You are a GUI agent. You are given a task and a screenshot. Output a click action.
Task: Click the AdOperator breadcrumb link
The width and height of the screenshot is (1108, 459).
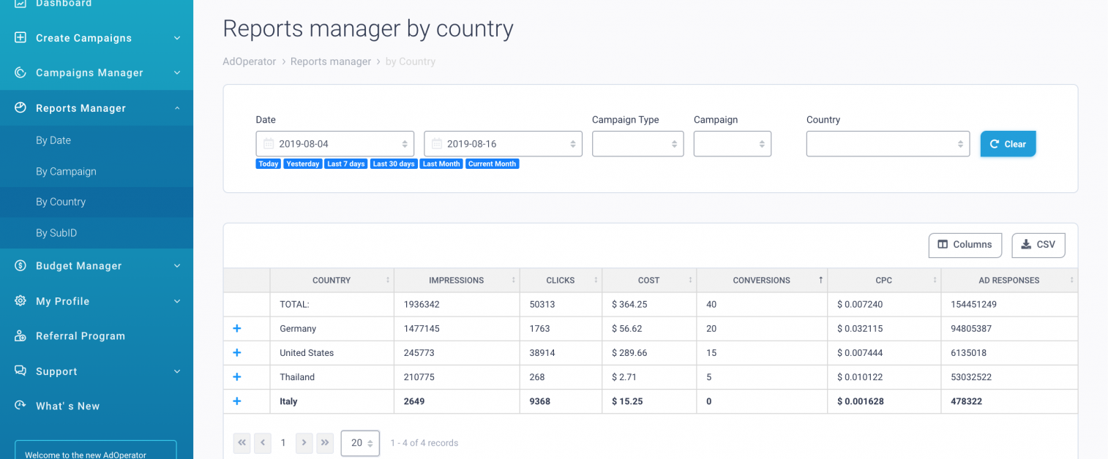click(x=250, y=61)
